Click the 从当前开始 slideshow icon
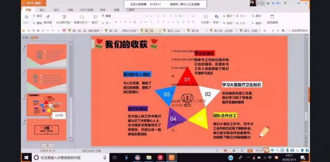The height and width of the screenshot is (162, 330). click(64, 17)
